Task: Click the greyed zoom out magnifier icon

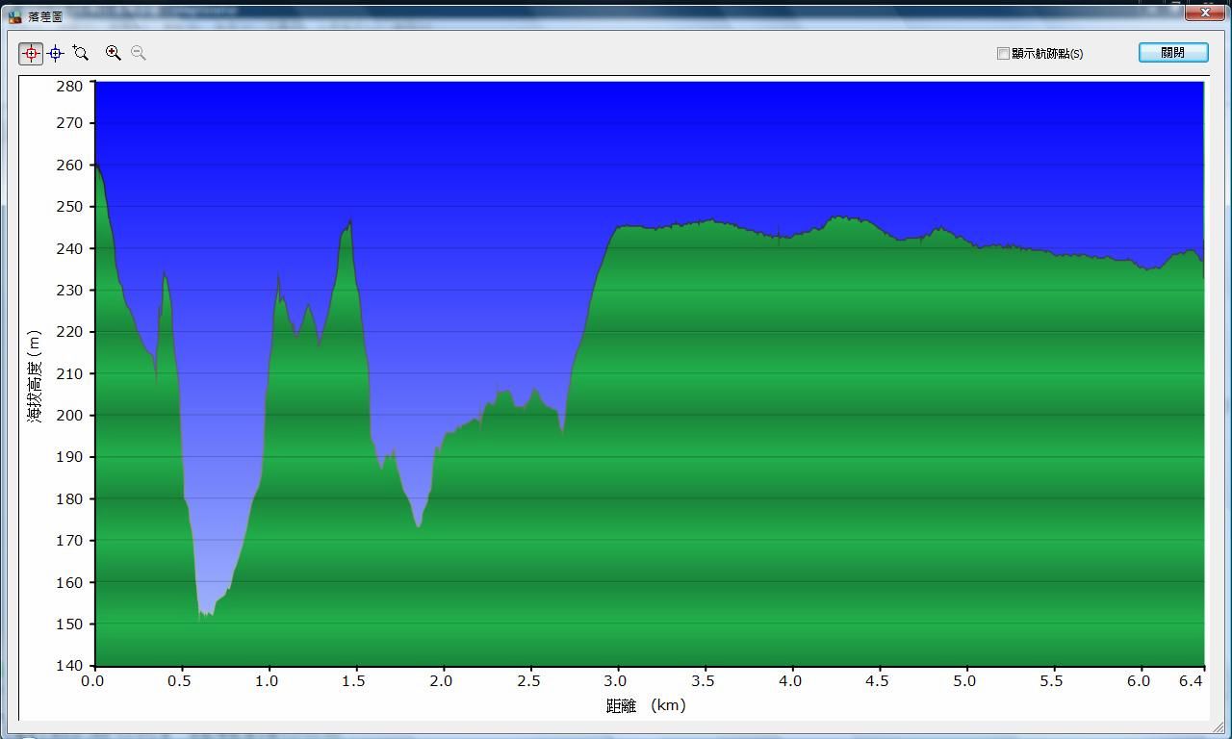Action: pos(139,54)
